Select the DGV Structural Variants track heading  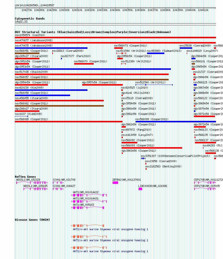click(x=93, y=32)
